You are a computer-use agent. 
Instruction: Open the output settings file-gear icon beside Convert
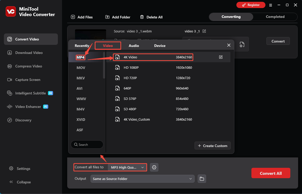(x=242, y=44)
